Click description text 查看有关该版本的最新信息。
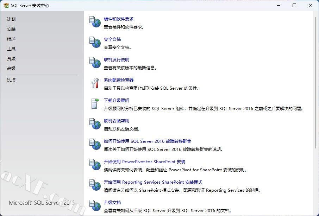Viewport: 319px width, 216px height. [130, 68]
